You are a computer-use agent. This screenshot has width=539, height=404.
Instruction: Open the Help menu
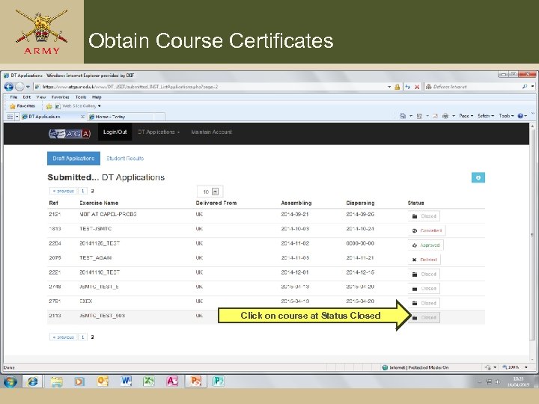(x=97, y=97)
